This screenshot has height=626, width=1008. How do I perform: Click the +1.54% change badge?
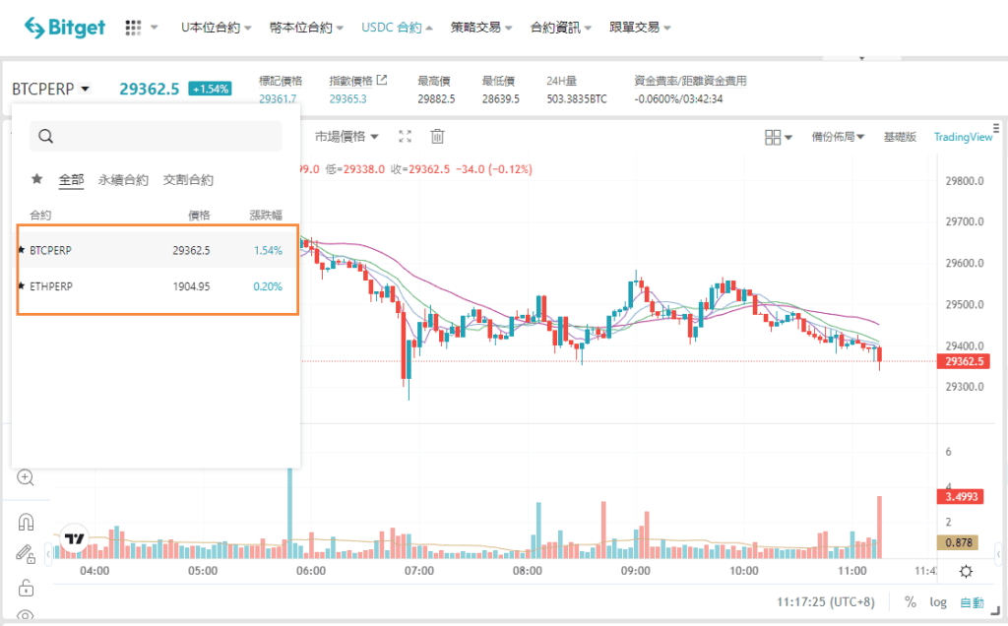point(211,89)
